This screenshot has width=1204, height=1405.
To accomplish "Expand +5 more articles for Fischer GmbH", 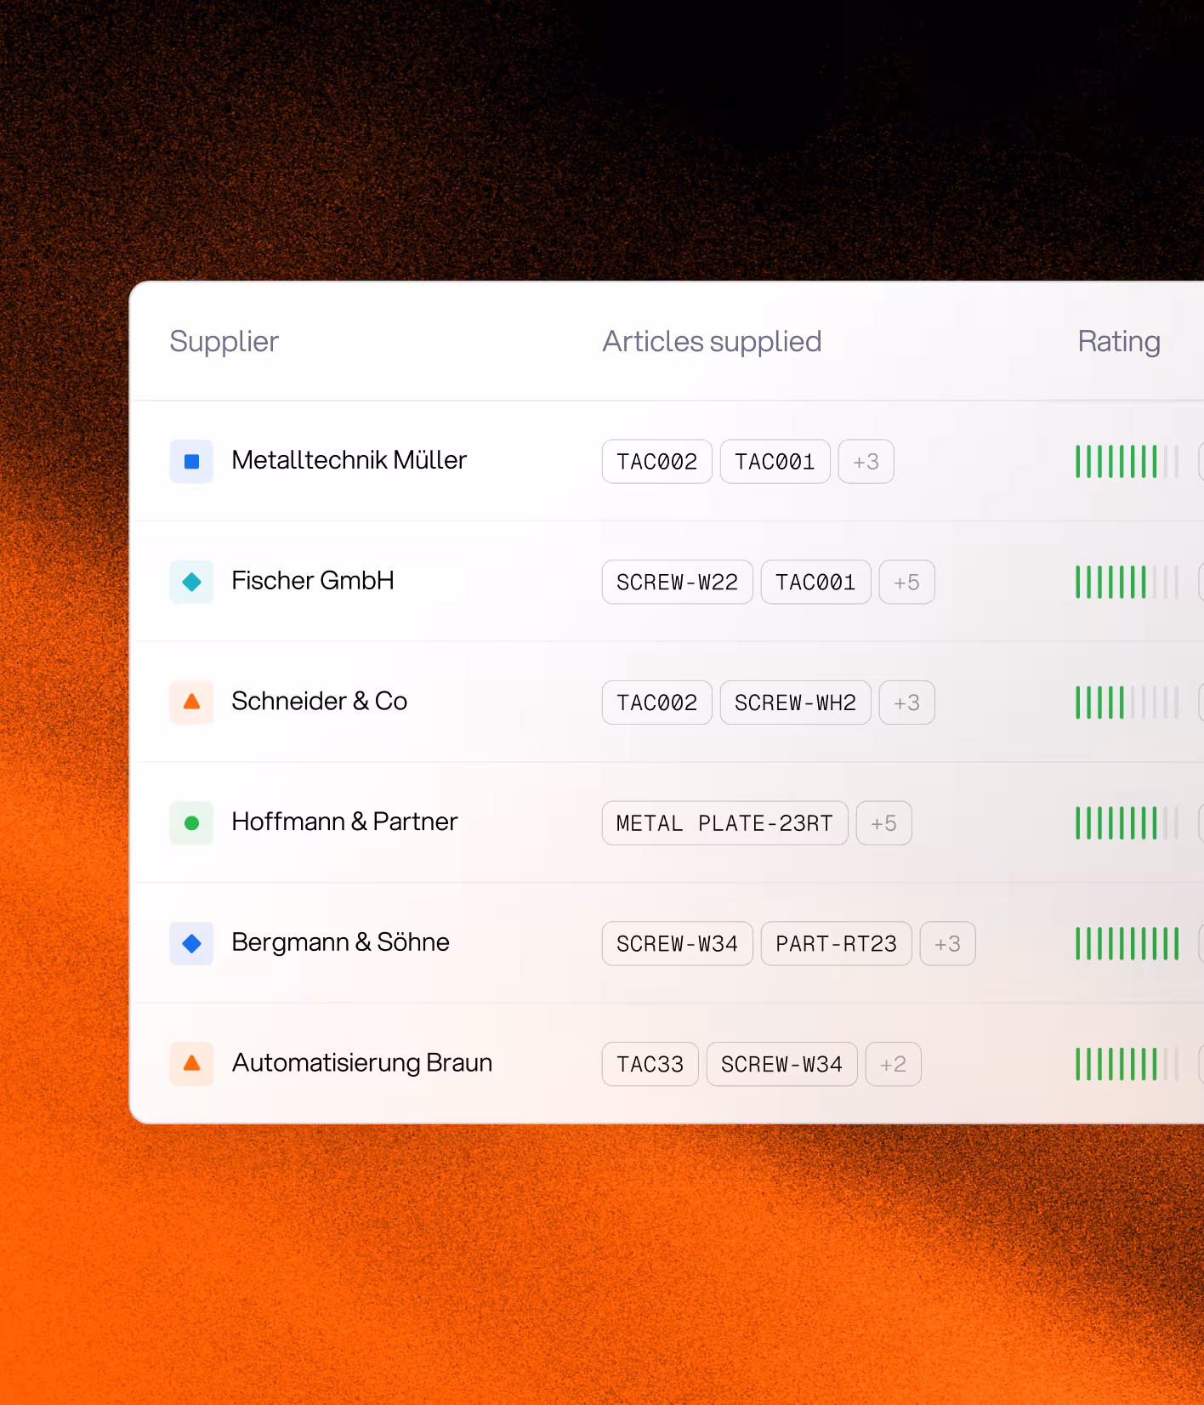I will [x=907, y=582].
